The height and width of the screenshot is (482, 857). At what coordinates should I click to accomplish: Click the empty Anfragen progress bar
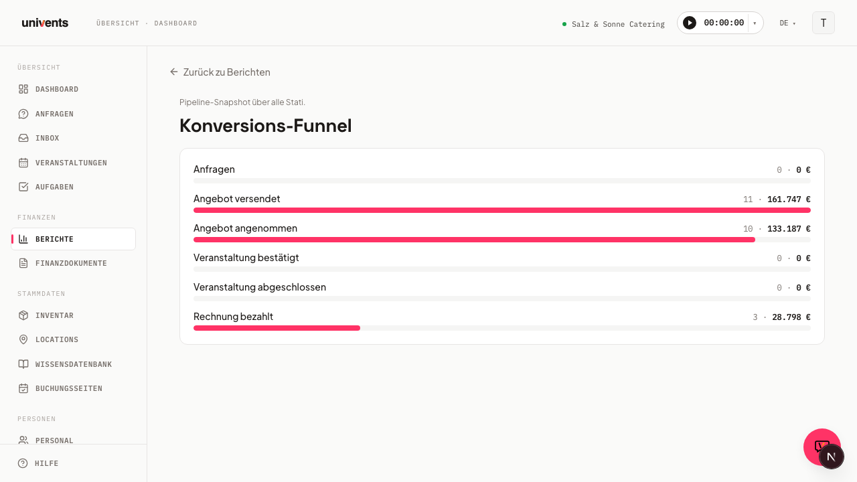coord(502,181)
